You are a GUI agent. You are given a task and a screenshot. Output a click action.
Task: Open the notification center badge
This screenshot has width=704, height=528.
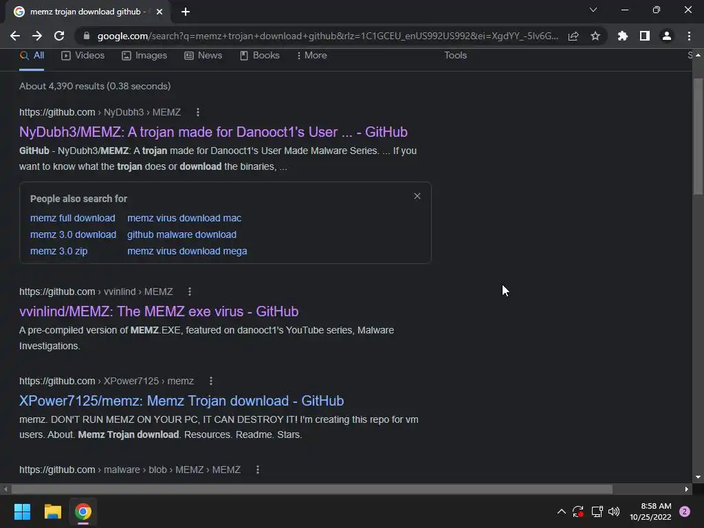(x=685, y=511)
